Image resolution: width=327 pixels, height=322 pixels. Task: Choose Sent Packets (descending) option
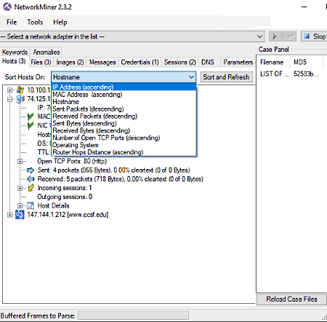click(124, 109)
